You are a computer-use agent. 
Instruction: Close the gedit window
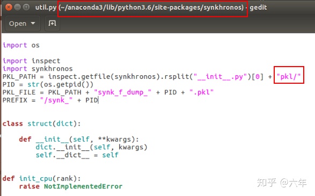(x=9, y=8)
